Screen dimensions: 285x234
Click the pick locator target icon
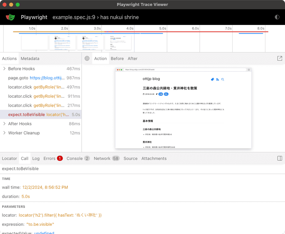pos(87,58)
